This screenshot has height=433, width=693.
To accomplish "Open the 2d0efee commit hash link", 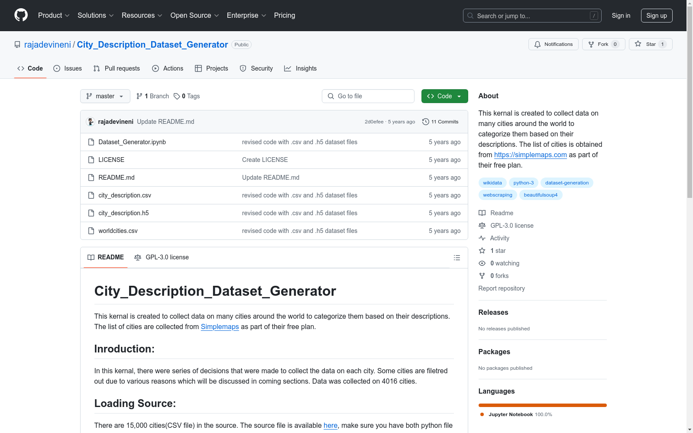I will 374,122.
